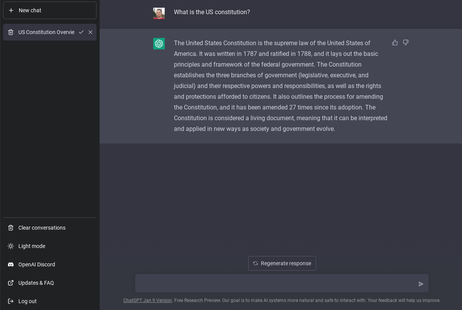Open Updates & FAQ page
The height and width of the screenshot is (310, 462).
coord(36,283)
